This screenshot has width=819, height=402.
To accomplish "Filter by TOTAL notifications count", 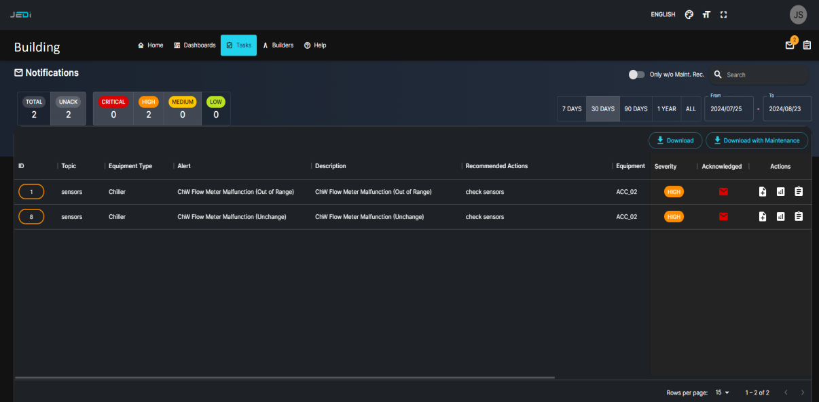I will tap(34, 108).
